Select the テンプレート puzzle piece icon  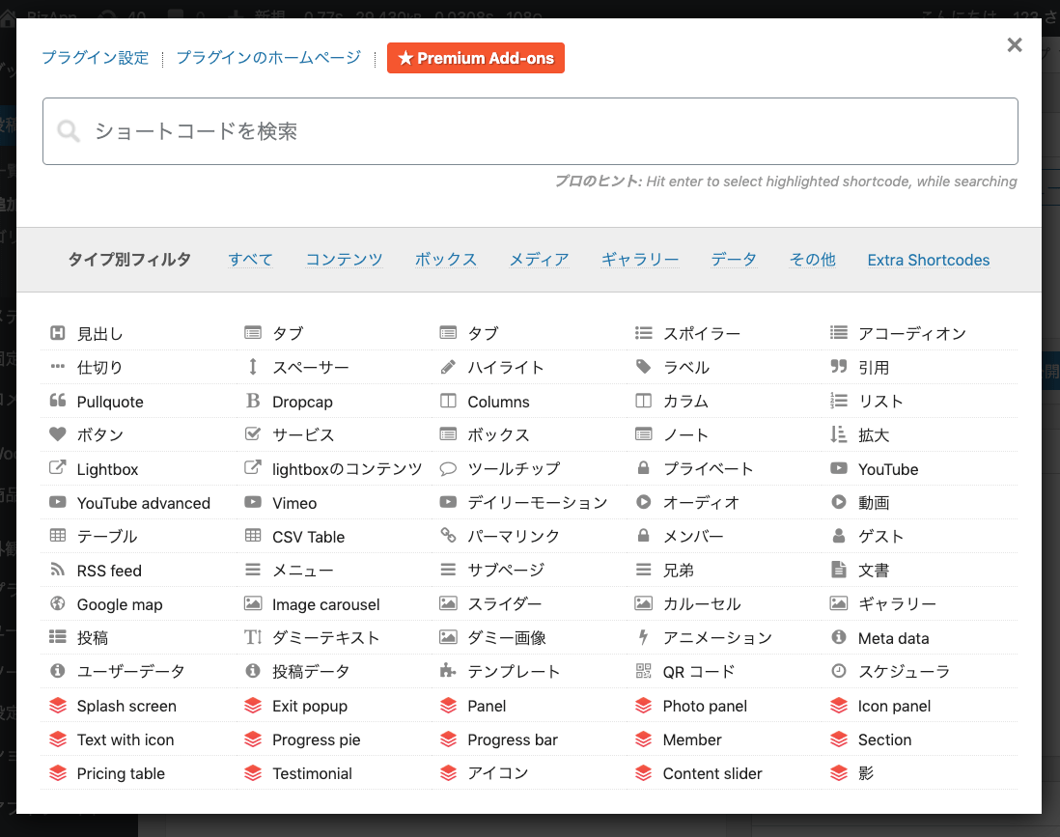point(448,671)
